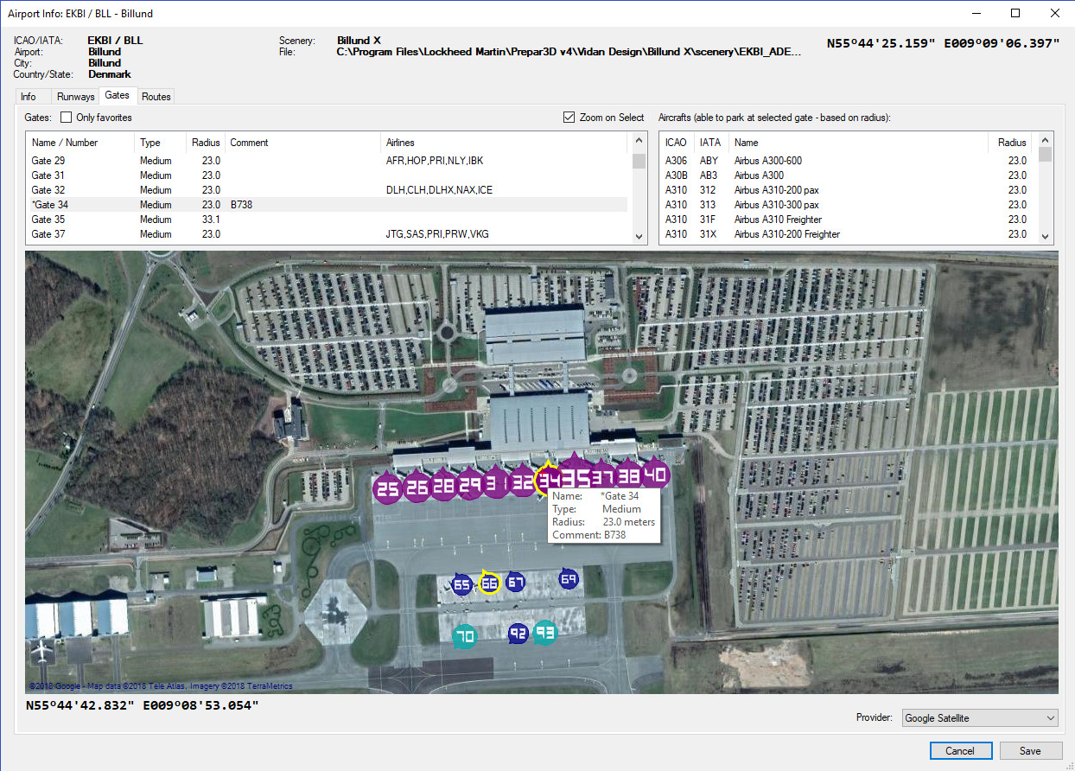Select the Gate 31 row

[327, 175]
